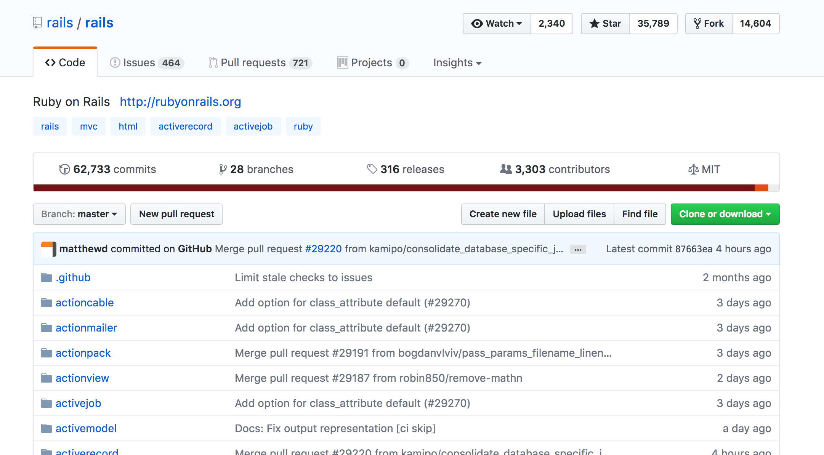Click the actionpack folder icon
The height and width of the screenshot is (455, 824).
[46, 353]
